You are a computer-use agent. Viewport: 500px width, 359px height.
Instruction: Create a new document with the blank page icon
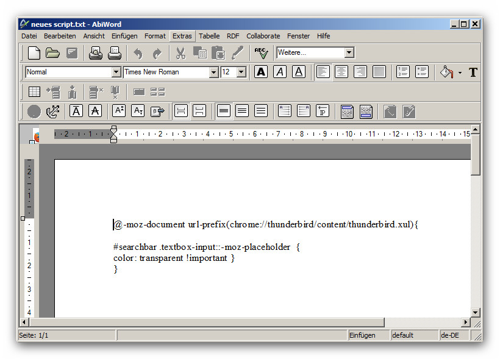(34, 53)
